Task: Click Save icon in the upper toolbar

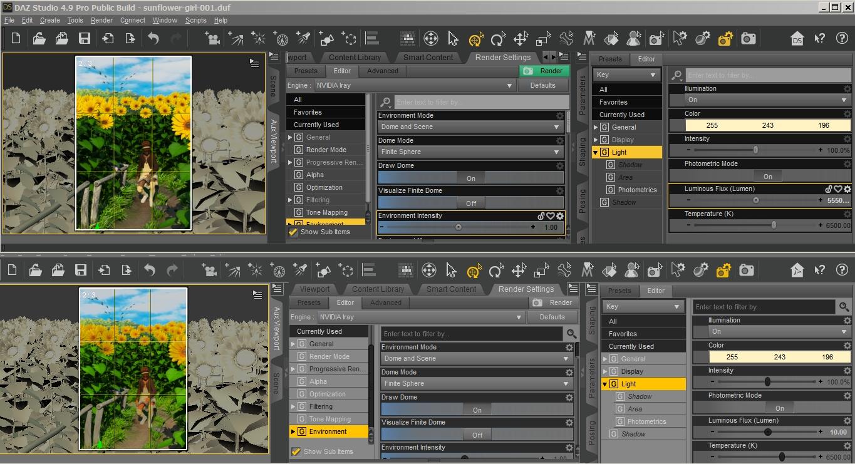Action: click(x=85, y=39)
